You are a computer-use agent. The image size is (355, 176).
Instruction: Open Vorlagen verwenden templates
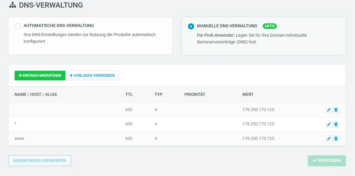pyautogui.click(x=92, y=75)
